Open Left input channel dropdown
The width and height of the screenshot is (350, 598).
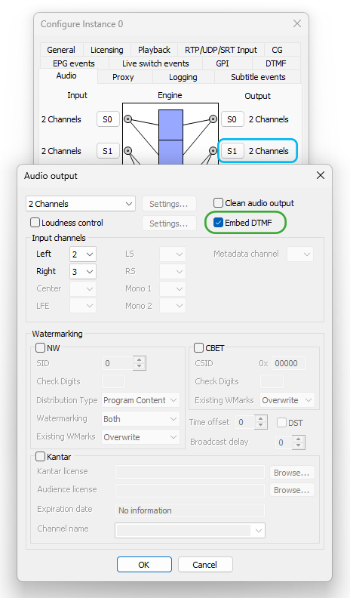point(83,254)
